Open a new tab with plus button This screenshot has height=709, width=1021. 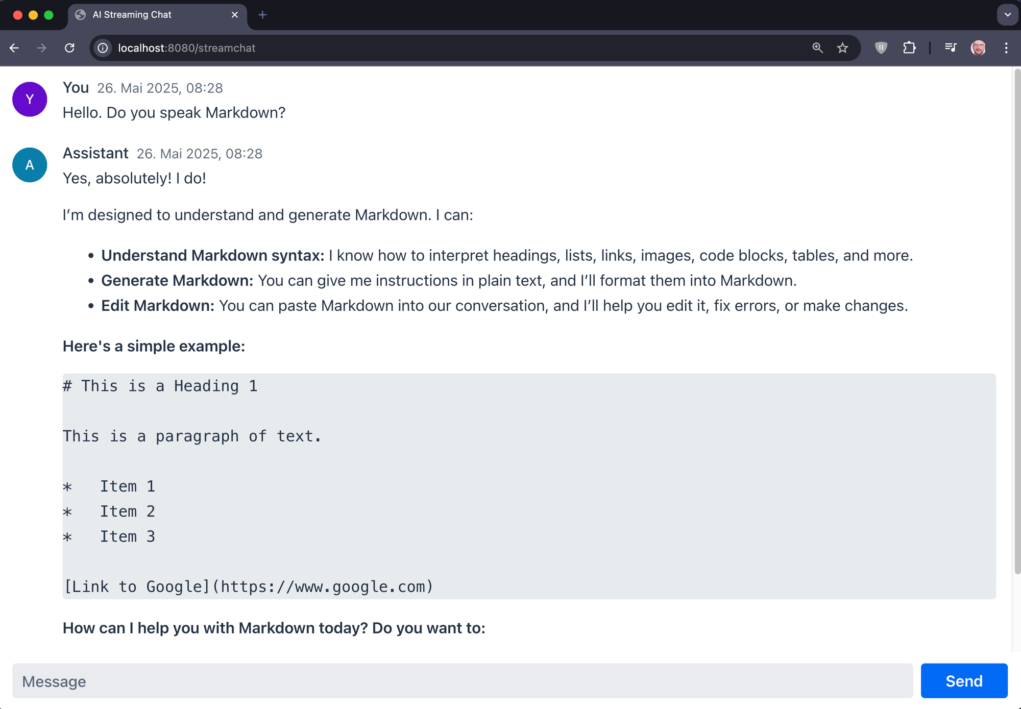point(262,15)
